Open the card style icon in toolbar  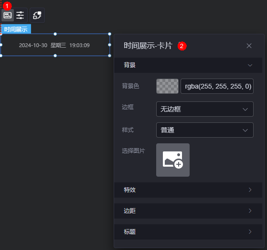tap(8, 15)
